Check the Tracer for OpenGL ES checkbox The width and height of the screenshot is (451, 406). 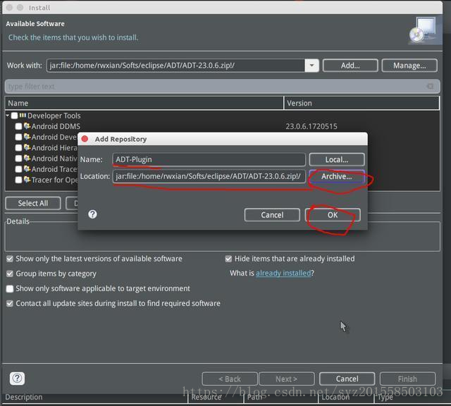coord(19,180)
